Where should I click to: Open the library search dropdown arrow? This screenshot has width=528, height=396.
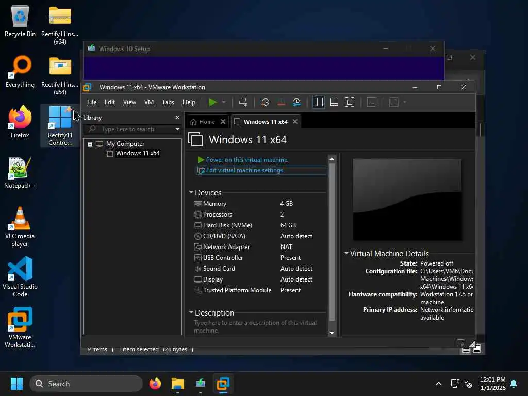pos(177,129)
